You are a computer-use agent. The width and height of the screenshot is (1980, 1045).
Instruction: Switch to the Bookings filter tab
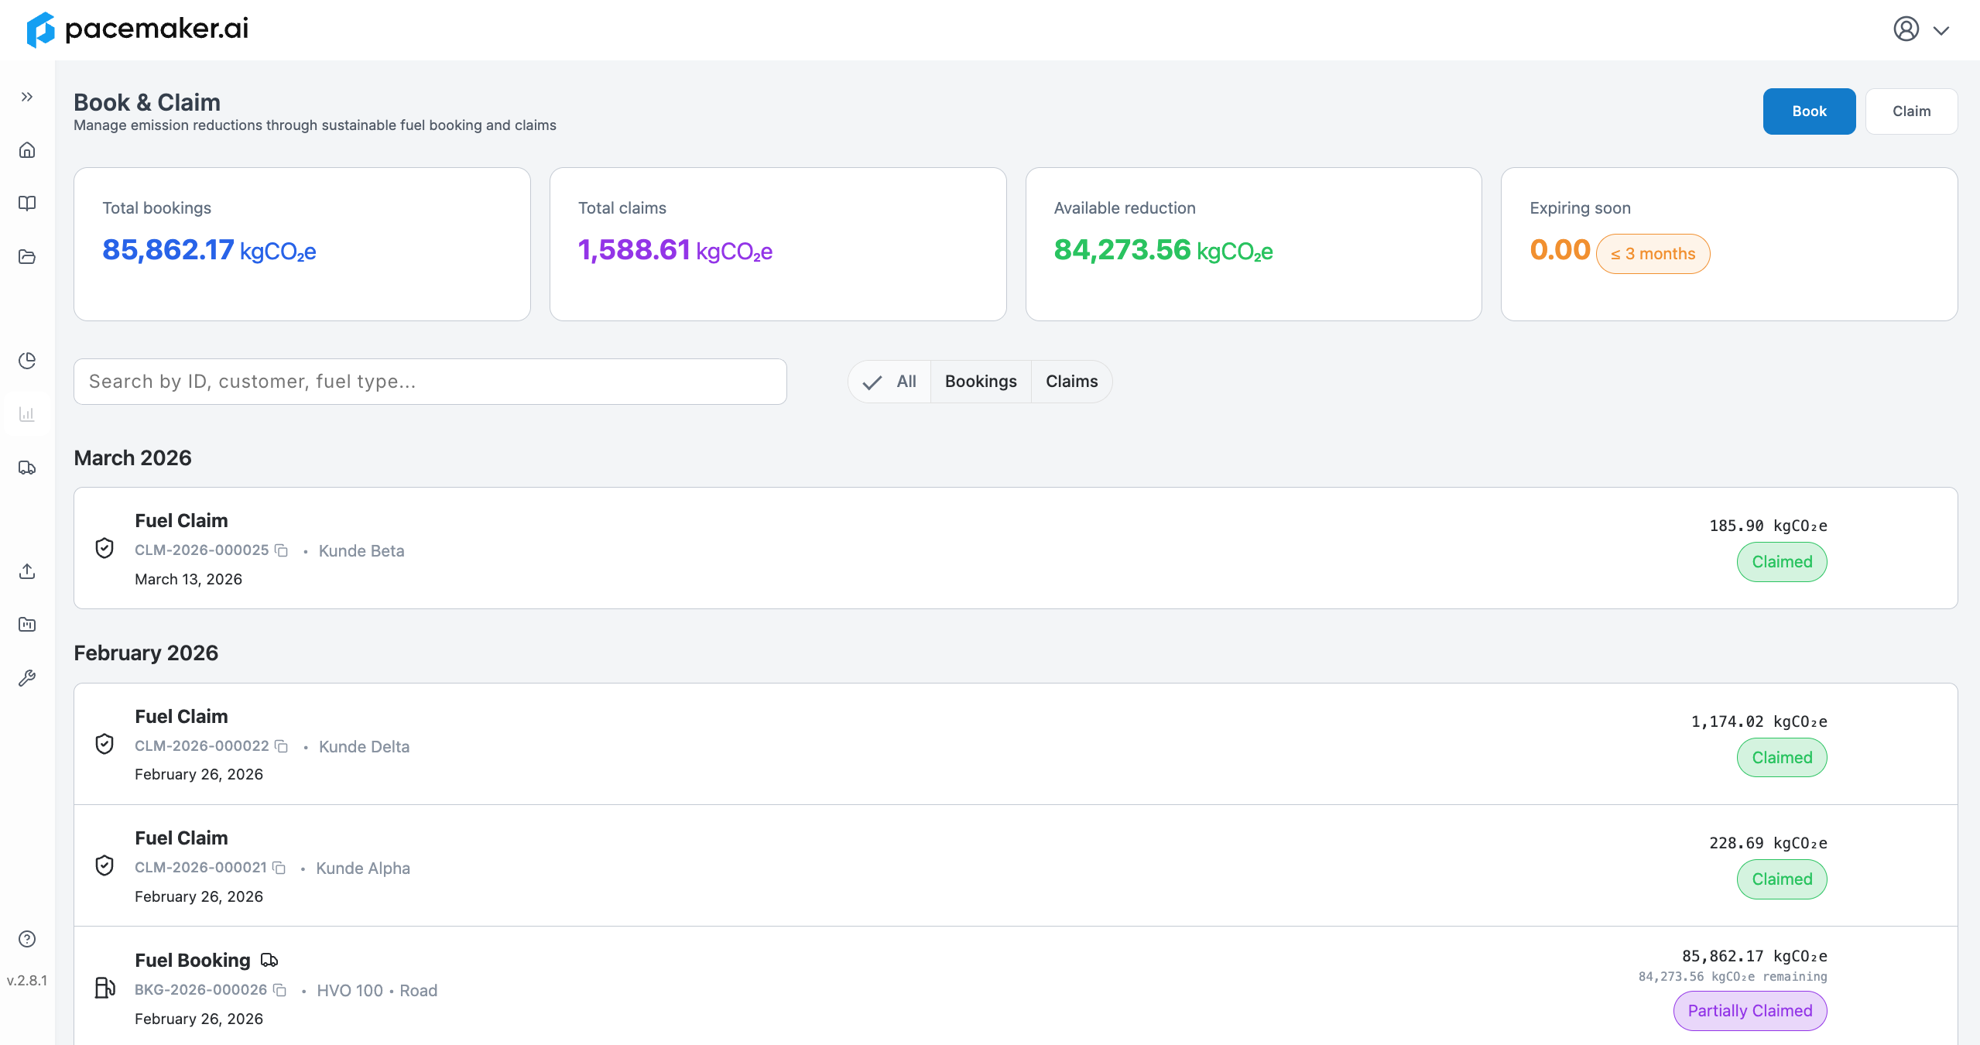coord(981,382)
